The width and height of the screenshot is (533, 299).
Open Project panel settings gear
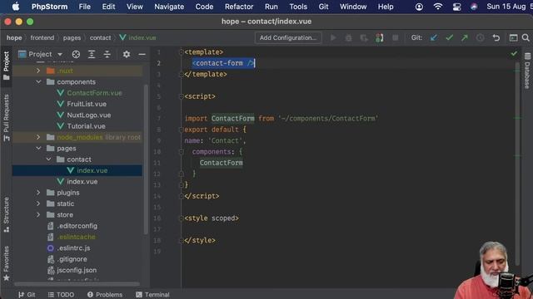[127, 54]
